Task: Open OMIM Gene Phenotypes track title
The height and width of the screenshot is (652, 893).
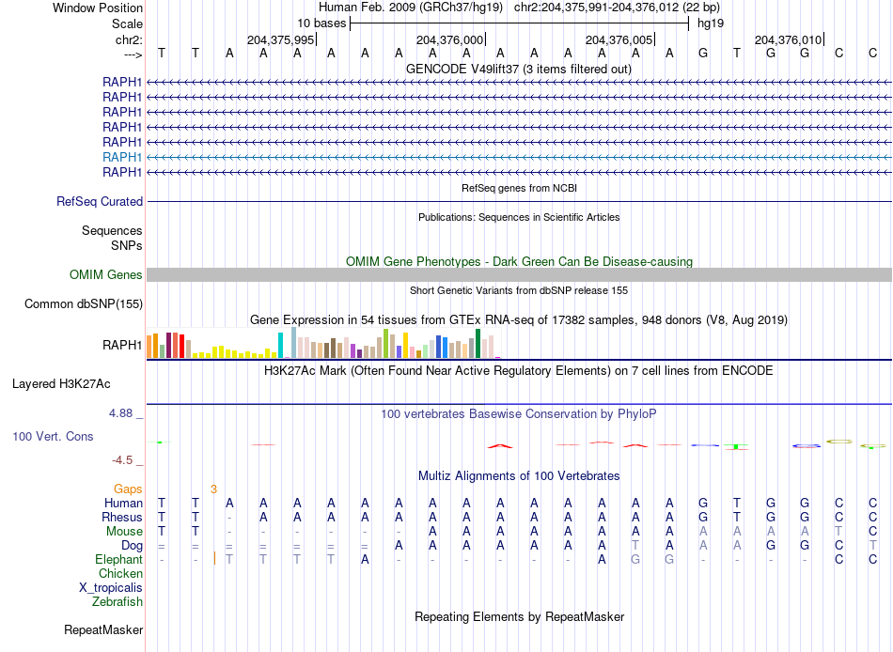Action: (x=519, y=261)
